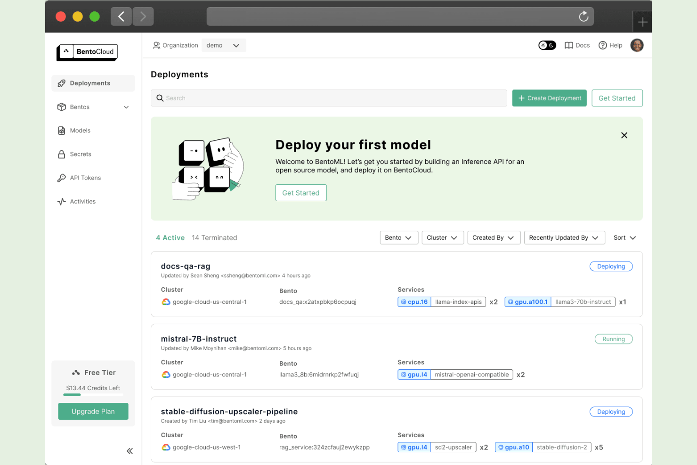Open a new tab with plus icon
Screen dimensions: 697x465
[642, 22]
